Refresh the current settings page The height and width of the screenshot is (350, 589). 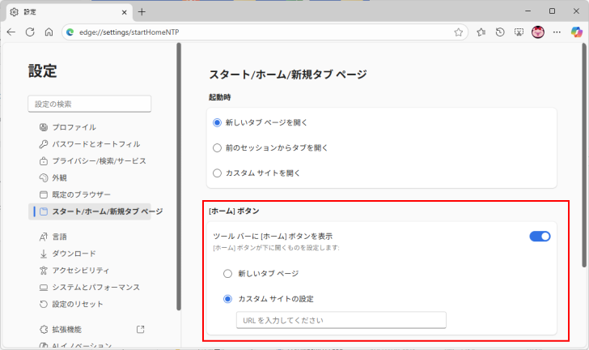30,32
